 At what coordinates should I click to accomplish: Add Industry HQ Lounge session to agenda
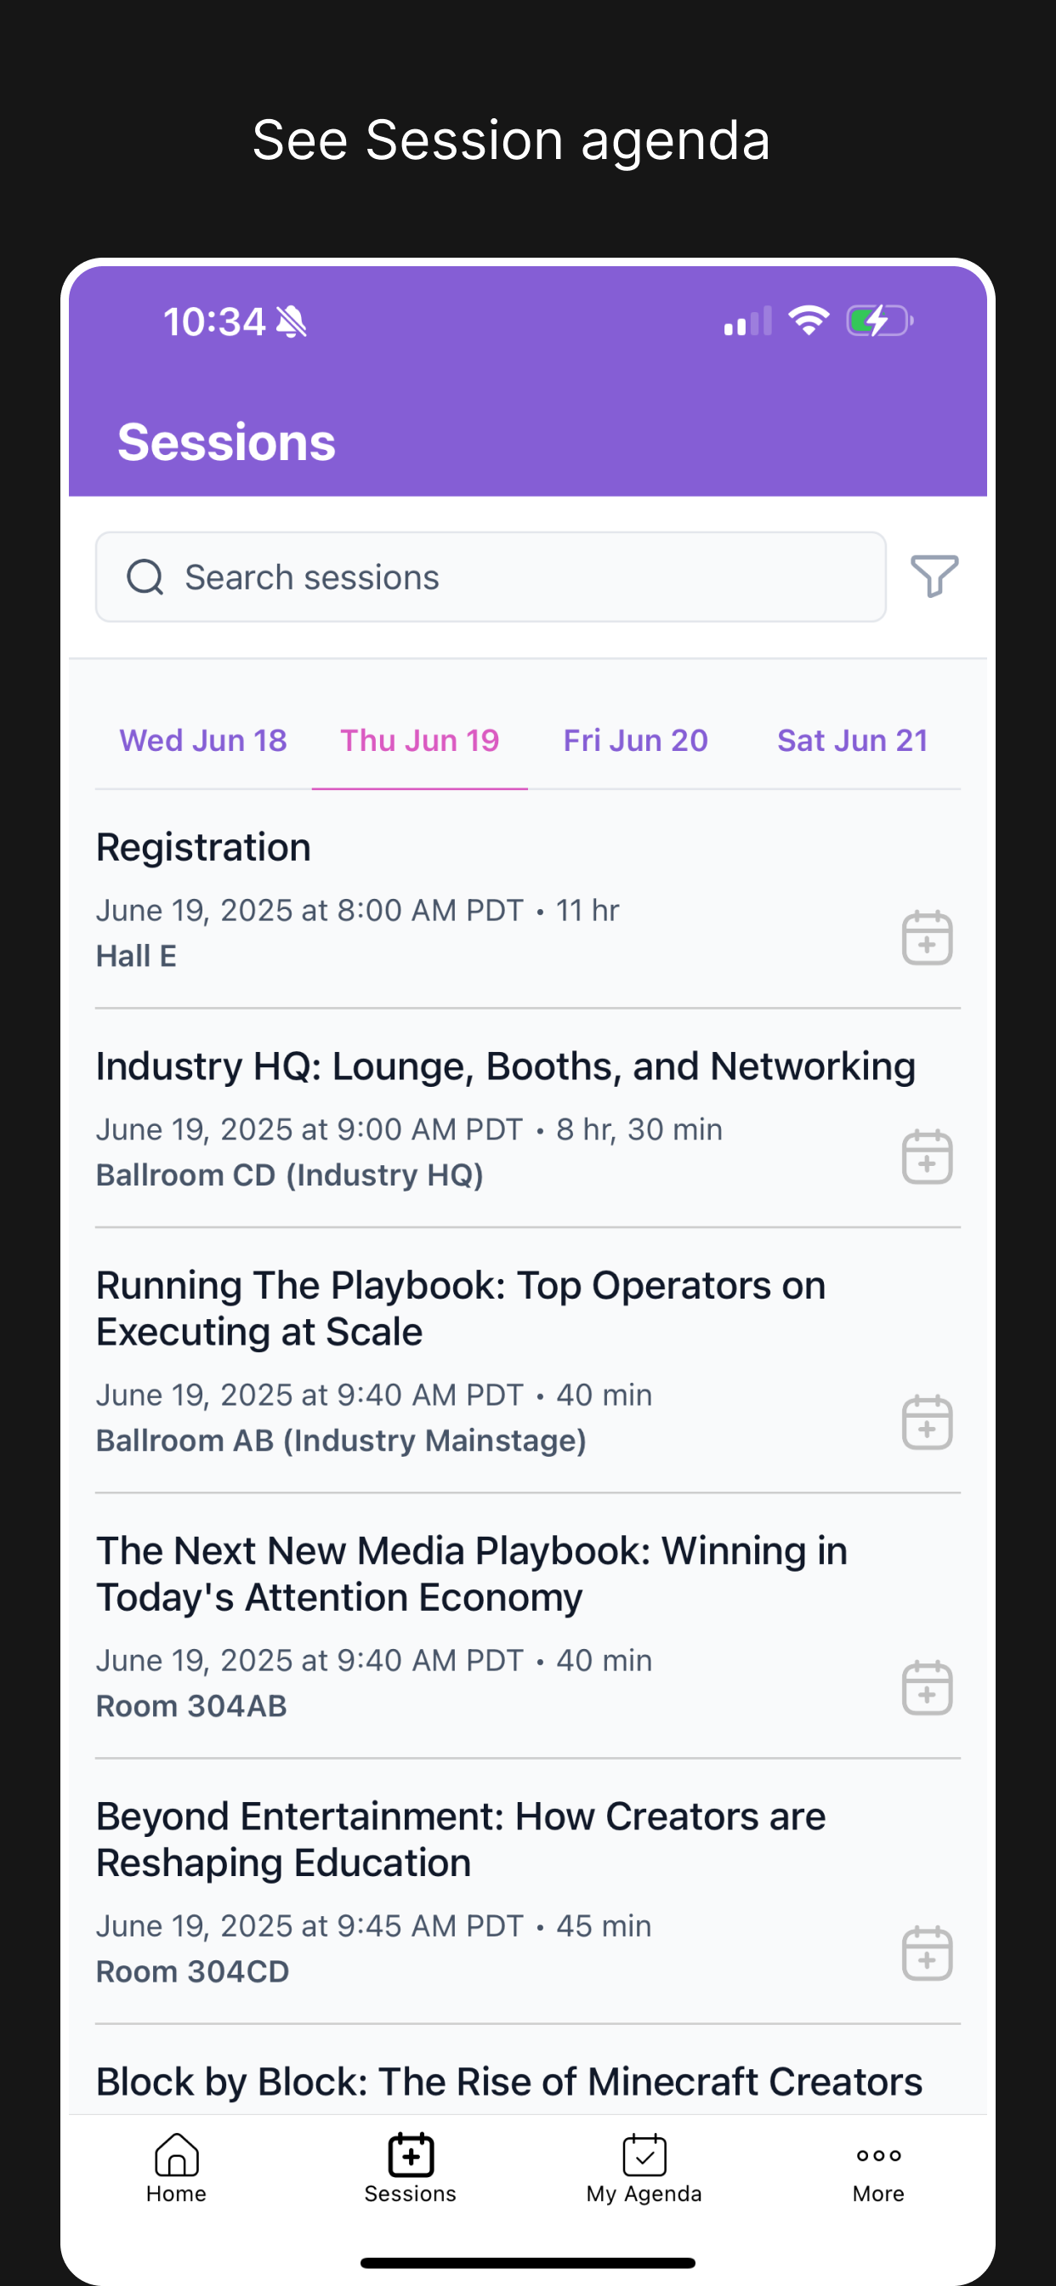[928, 1157]
